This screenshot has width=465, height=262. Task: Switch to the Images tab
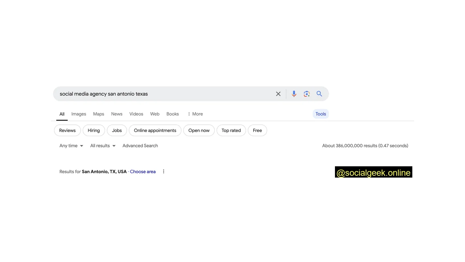(78, 114)
